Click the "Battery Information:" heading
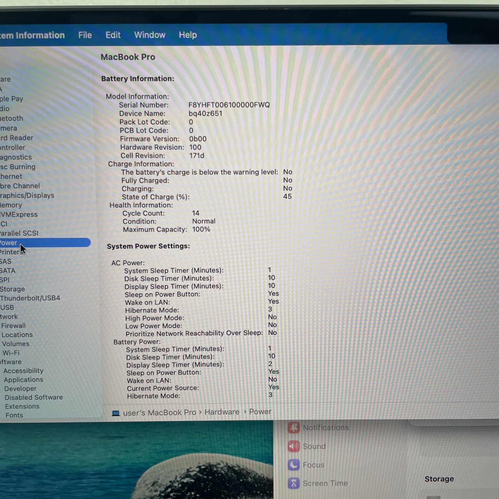 point(138,79)
